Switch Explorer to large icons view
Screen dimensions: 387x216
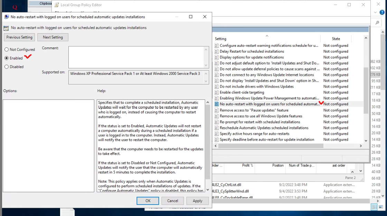tap(381, 207)
